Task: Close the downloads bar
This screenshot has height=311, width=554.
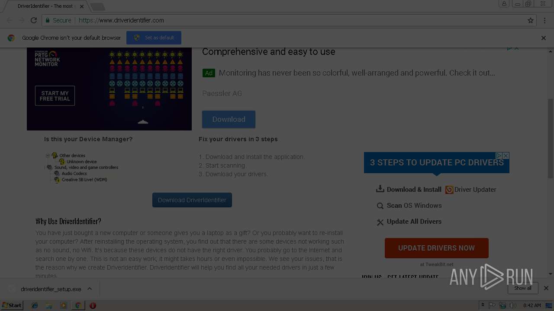Action: coord(546,288)
